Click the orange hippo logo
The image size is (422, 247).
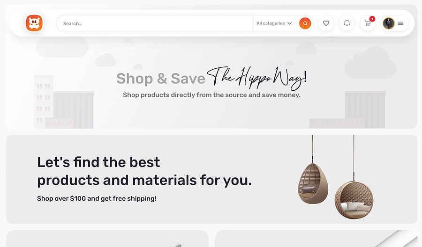(x=34, y=23)
